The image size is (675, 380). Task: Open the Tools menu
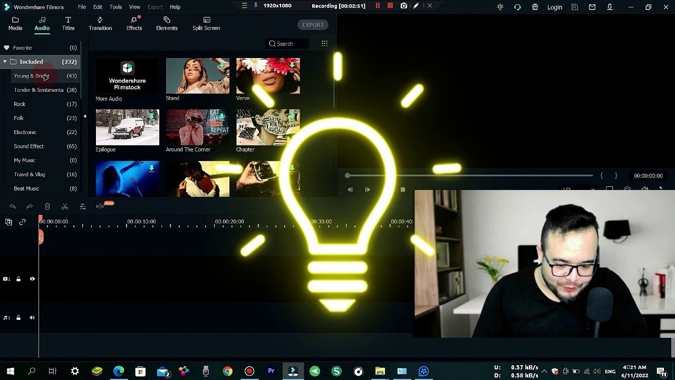(115, 7)
